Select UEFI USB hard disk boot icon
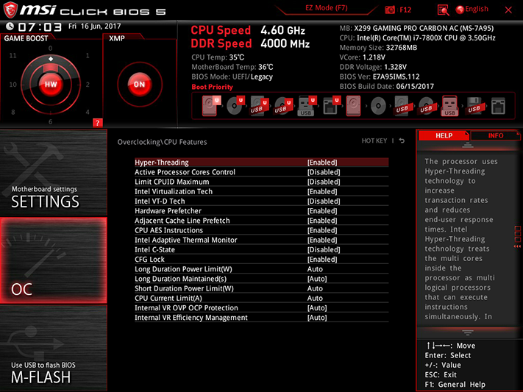523x392 pixels. click(259, 106)
